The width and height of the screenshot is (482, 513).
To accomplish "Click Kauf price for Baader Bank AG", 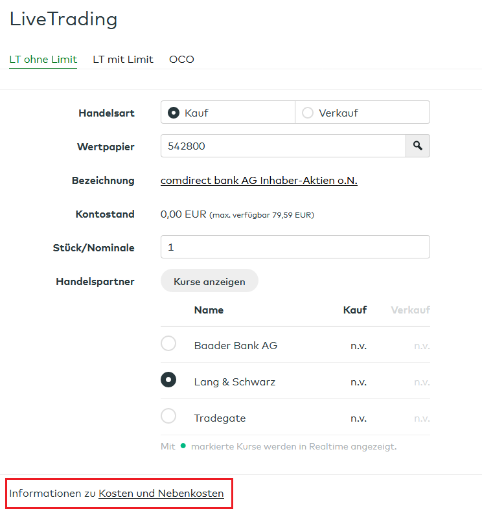I will tap(359, 346).
